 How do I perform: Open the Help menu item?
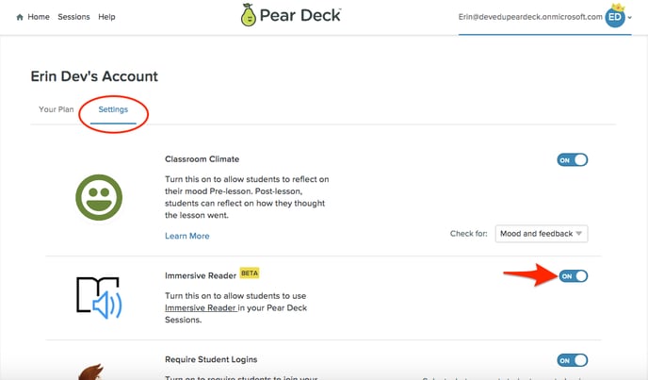[106, 17]
